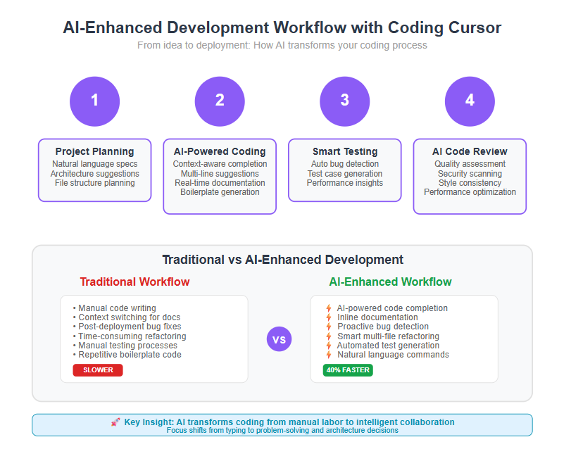Click the Post-deployment bug fixes bullet
This screenshot has width=571, height=461.
[127, 327]
